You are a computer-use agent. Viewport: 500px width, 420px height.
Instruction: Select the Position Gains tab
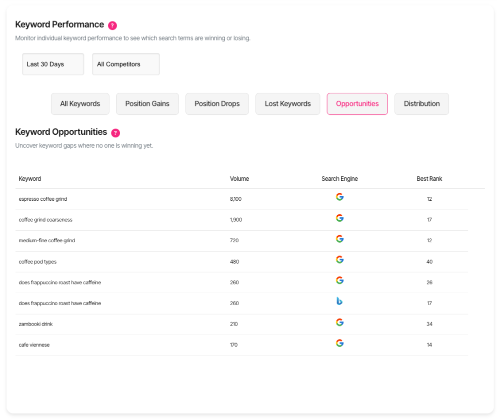point(147,103)
